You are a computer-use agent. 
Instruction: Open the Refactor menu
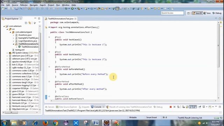(24, 5)
